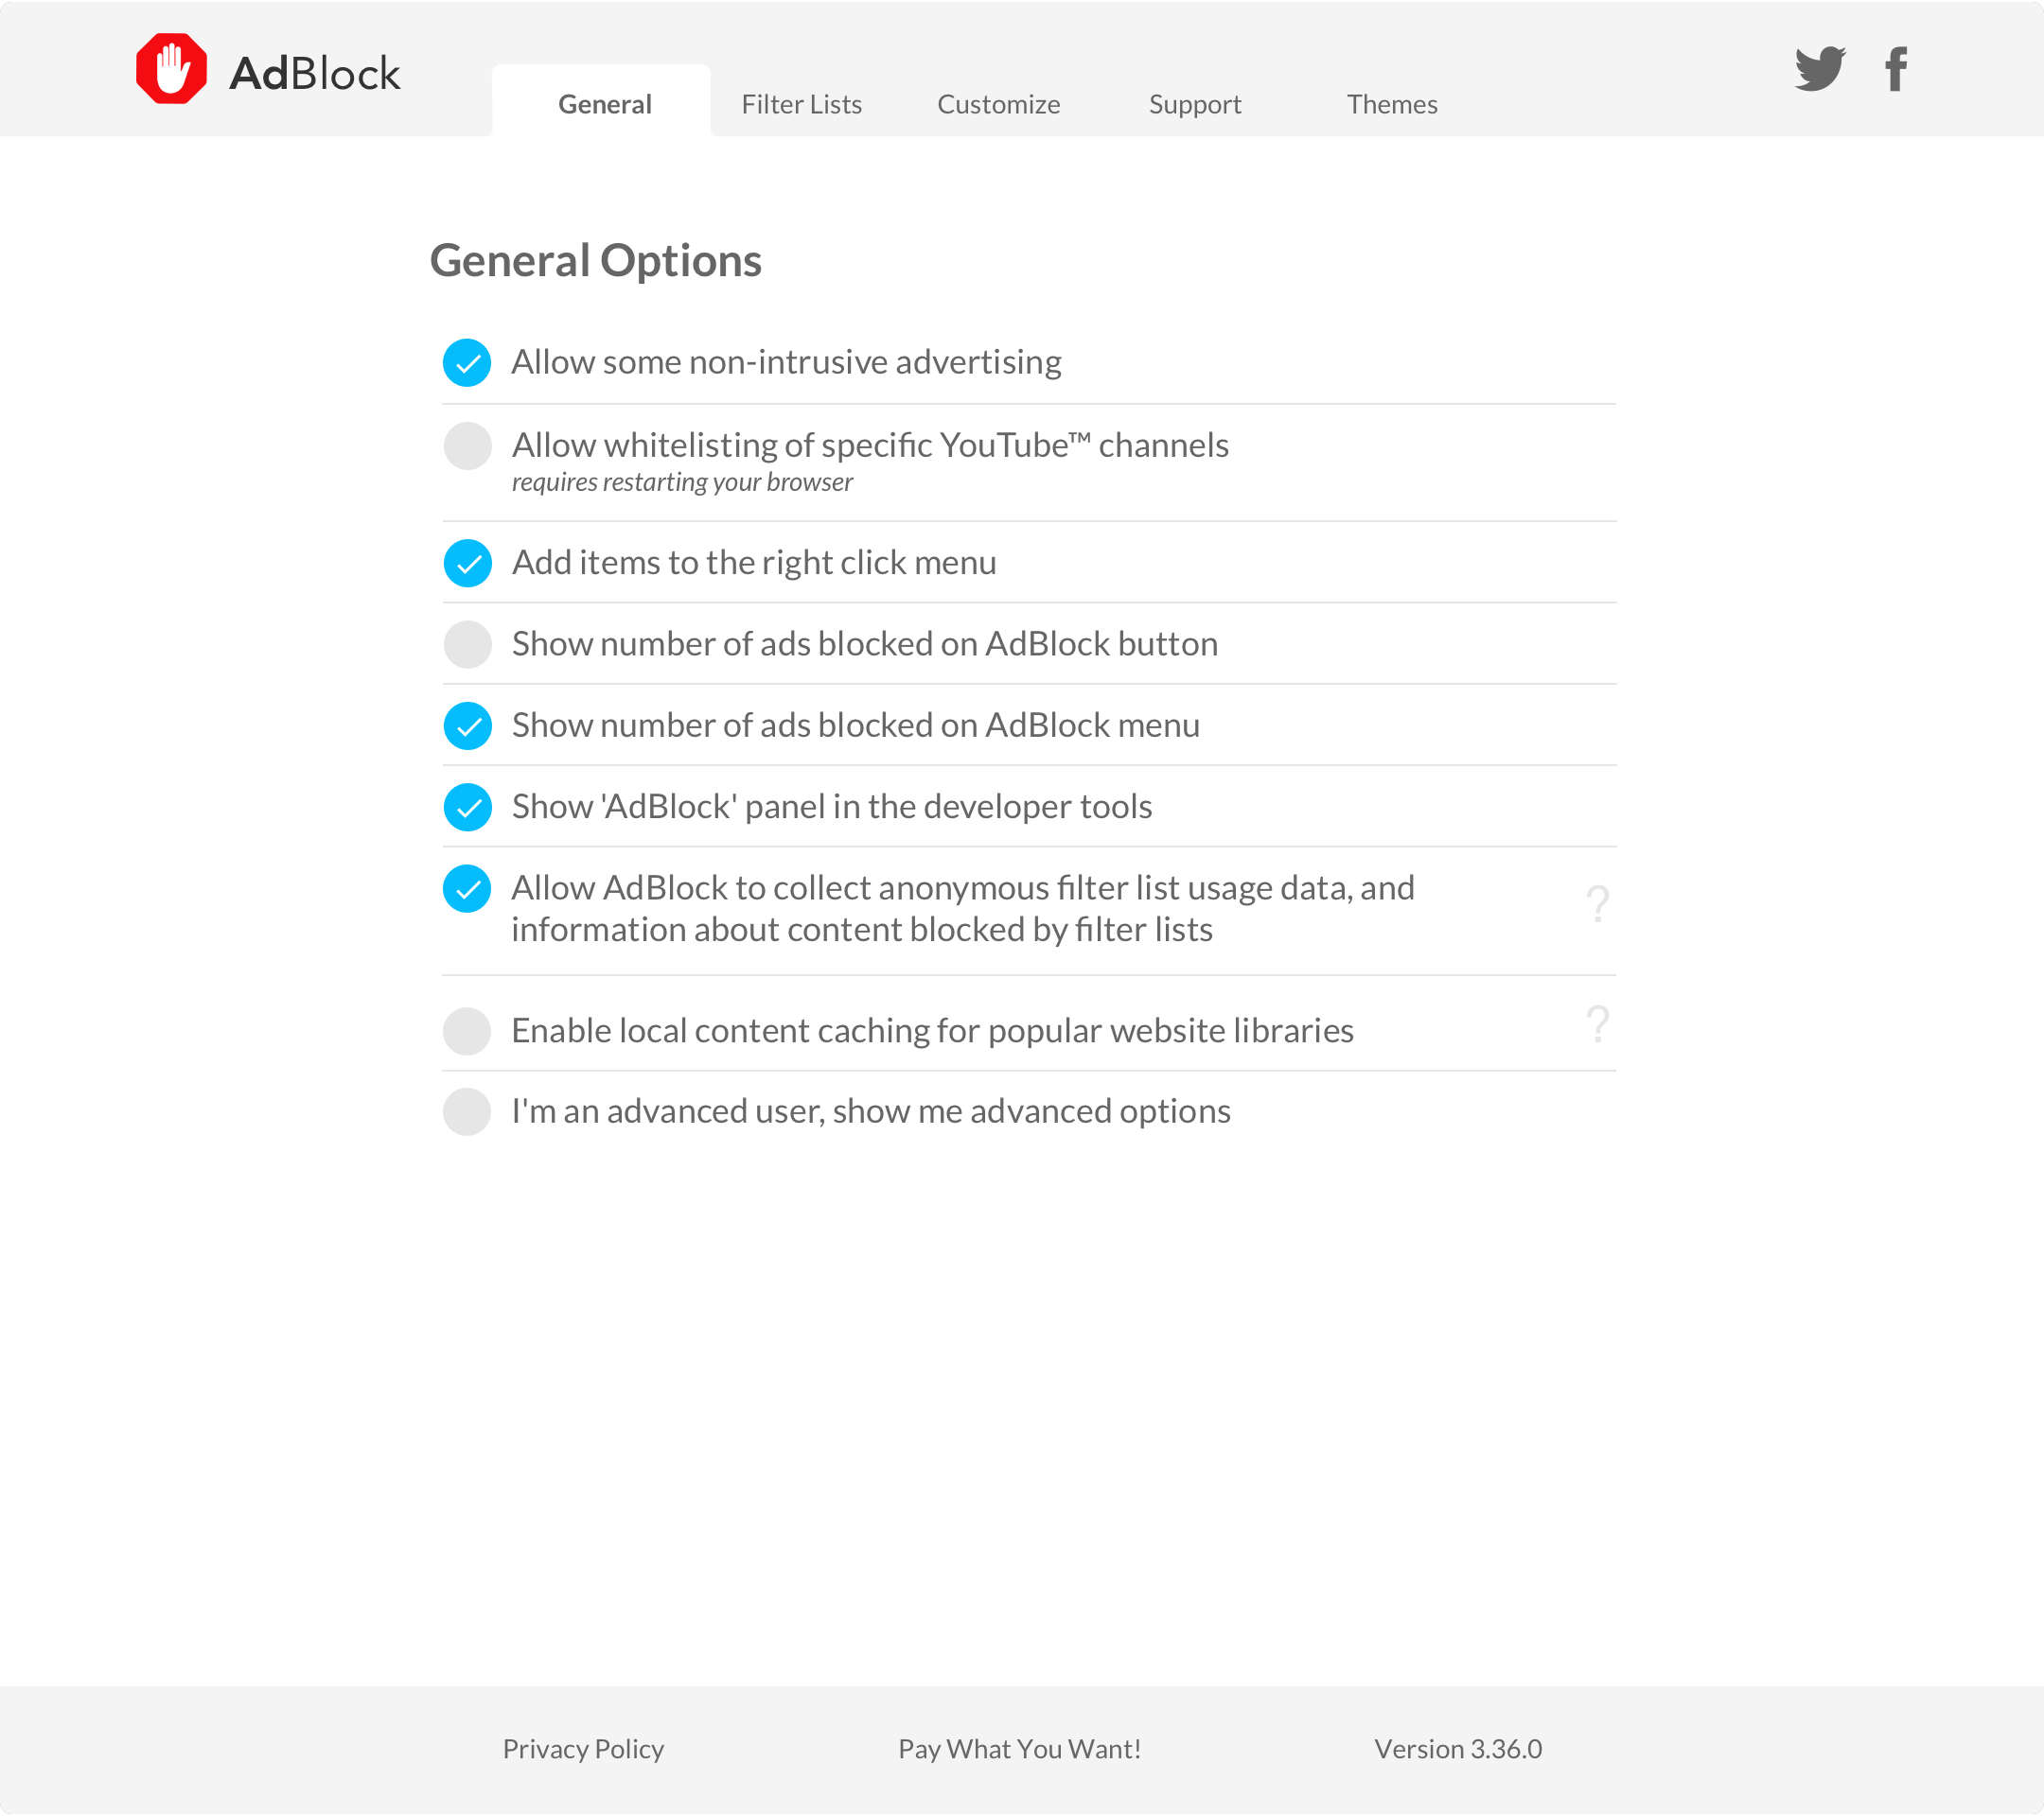
Task: Go to the Support tab
Action: tap(1194, 104)
